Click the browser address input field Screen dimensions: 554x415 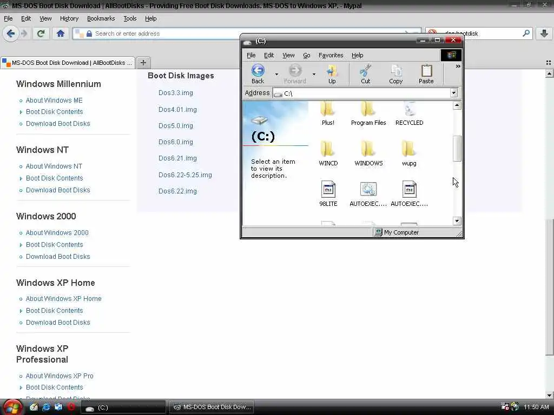(247, 34)
